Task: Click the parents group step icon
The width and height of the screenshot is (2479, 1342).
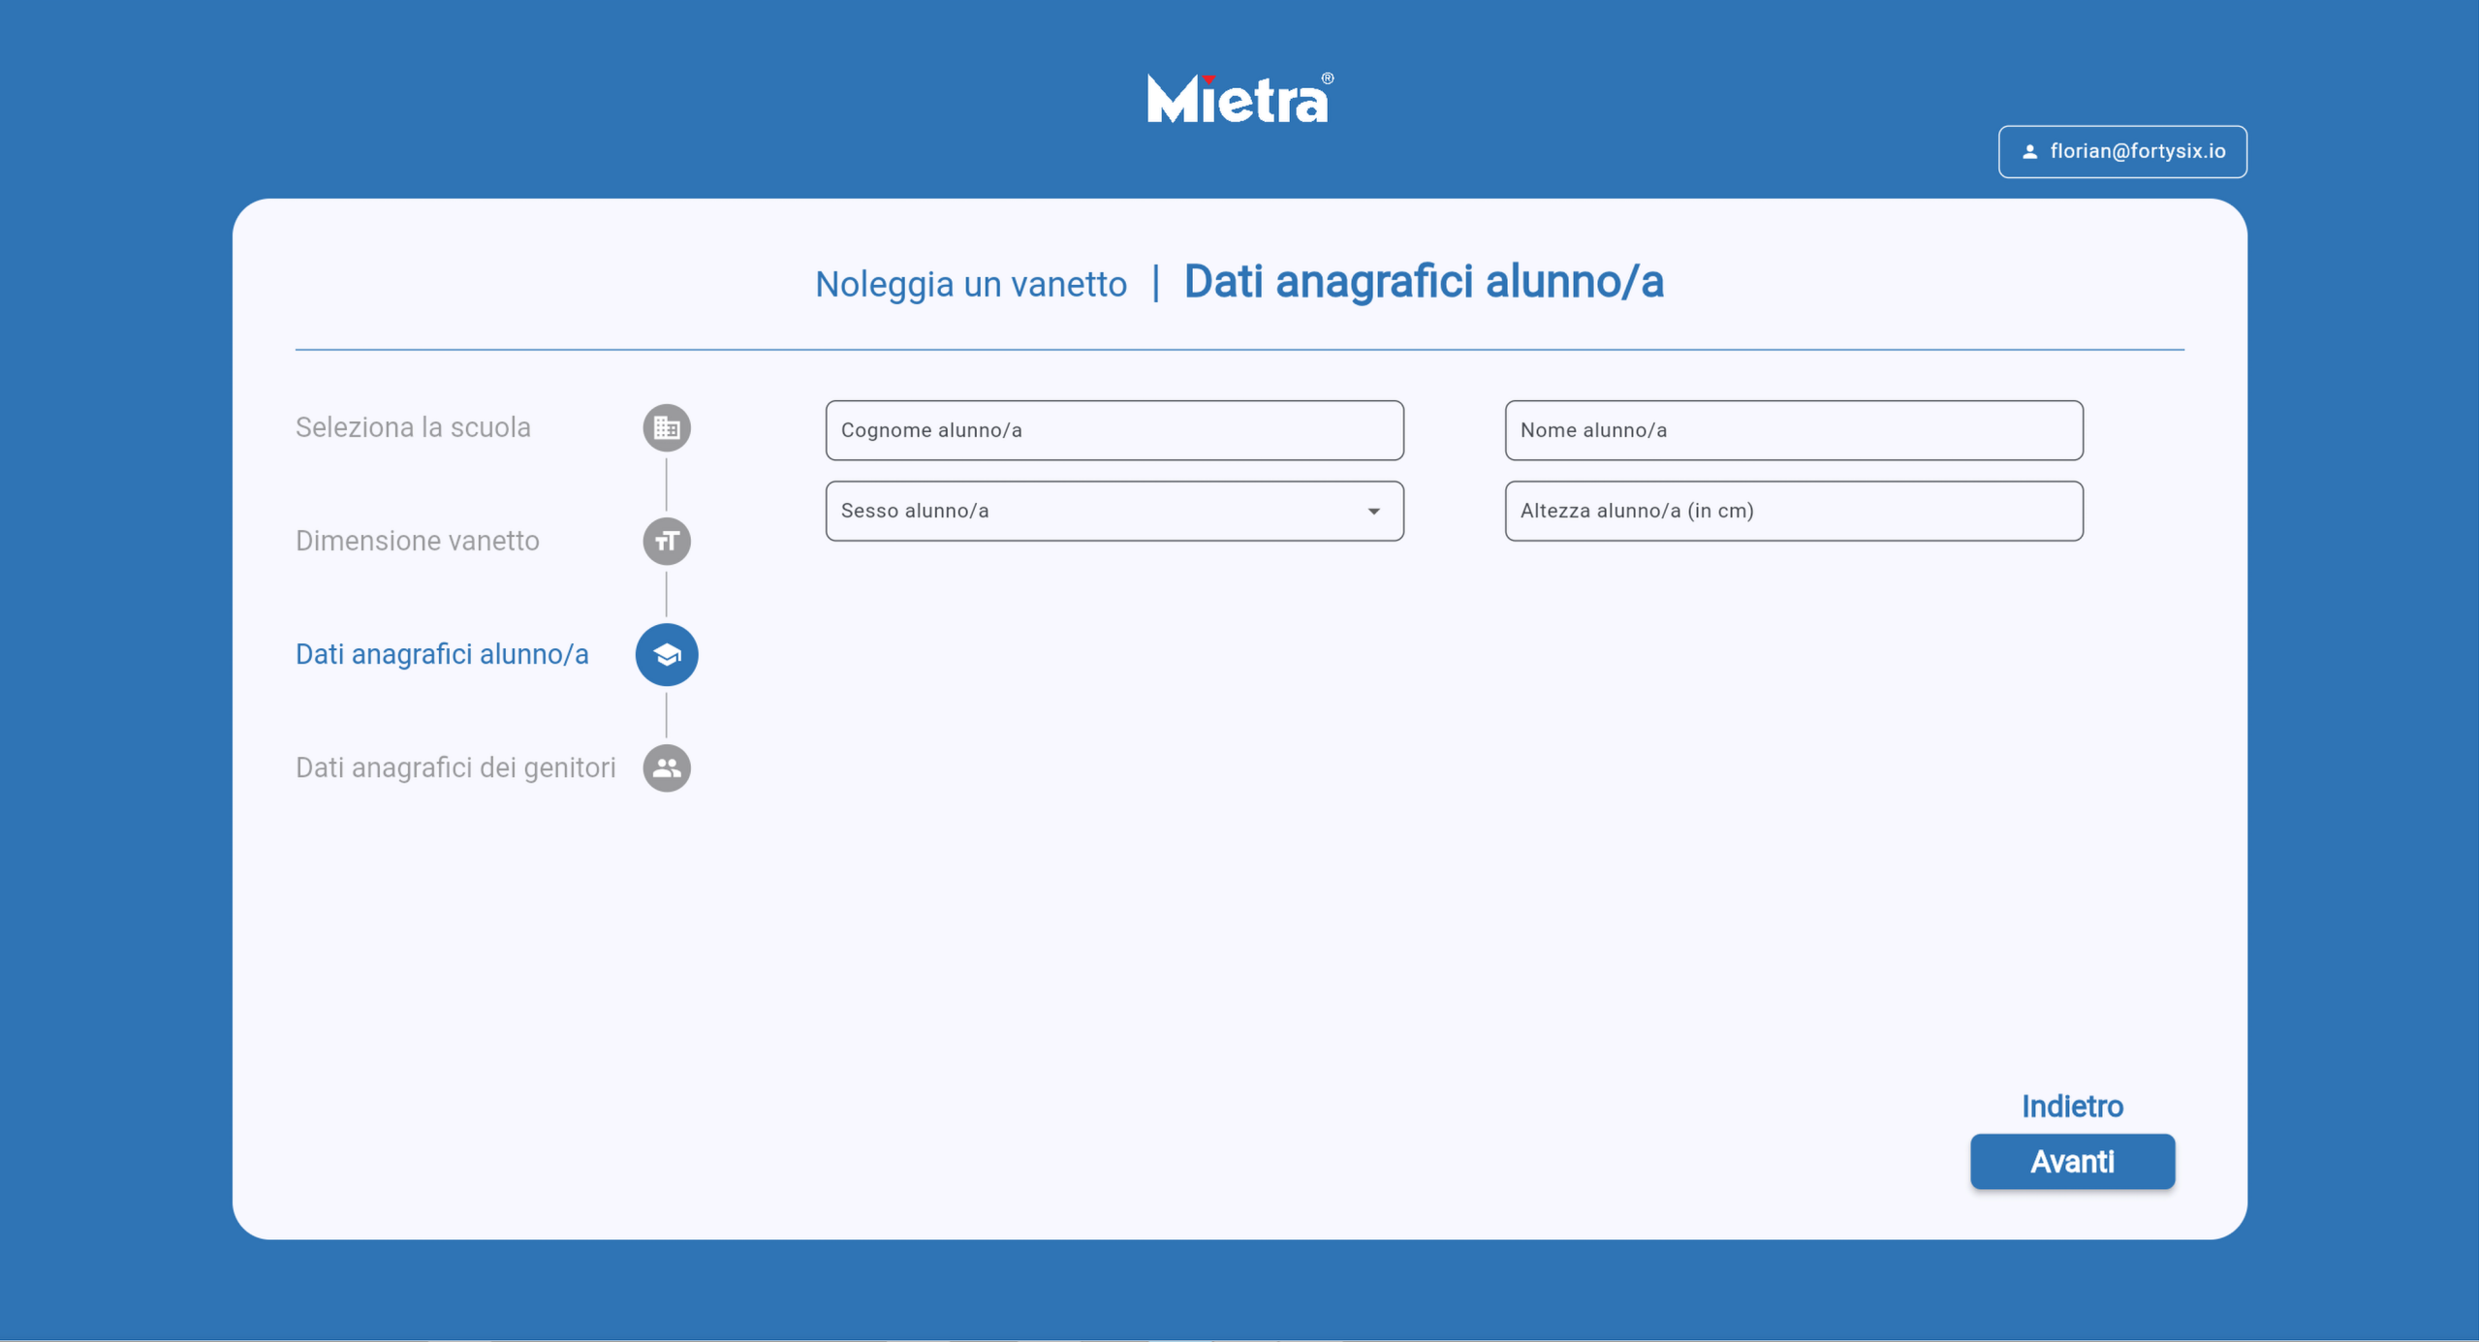Action: 666,767
